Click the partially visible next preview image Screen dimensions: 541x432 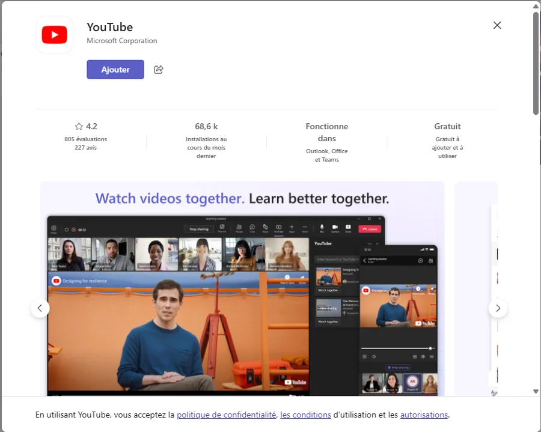pos(477,289)
